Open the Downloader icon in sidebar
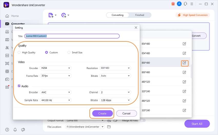Image resolution: width=218 pixels, height=135 pixels. [x=7, y=32]
